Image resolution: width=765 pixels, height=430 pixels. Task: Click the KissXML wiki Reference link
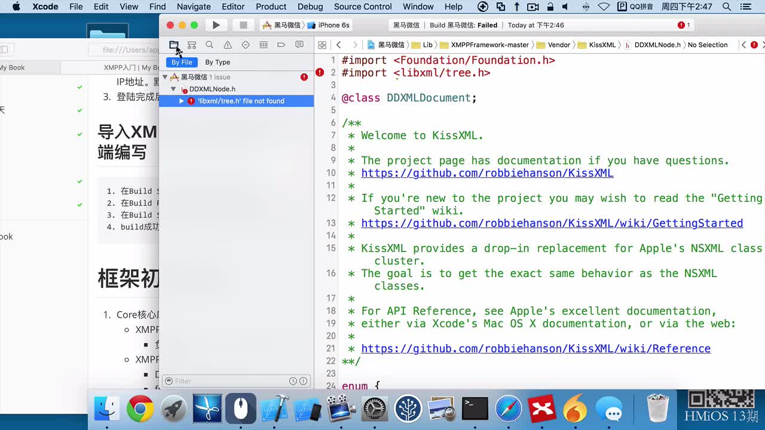535,349
